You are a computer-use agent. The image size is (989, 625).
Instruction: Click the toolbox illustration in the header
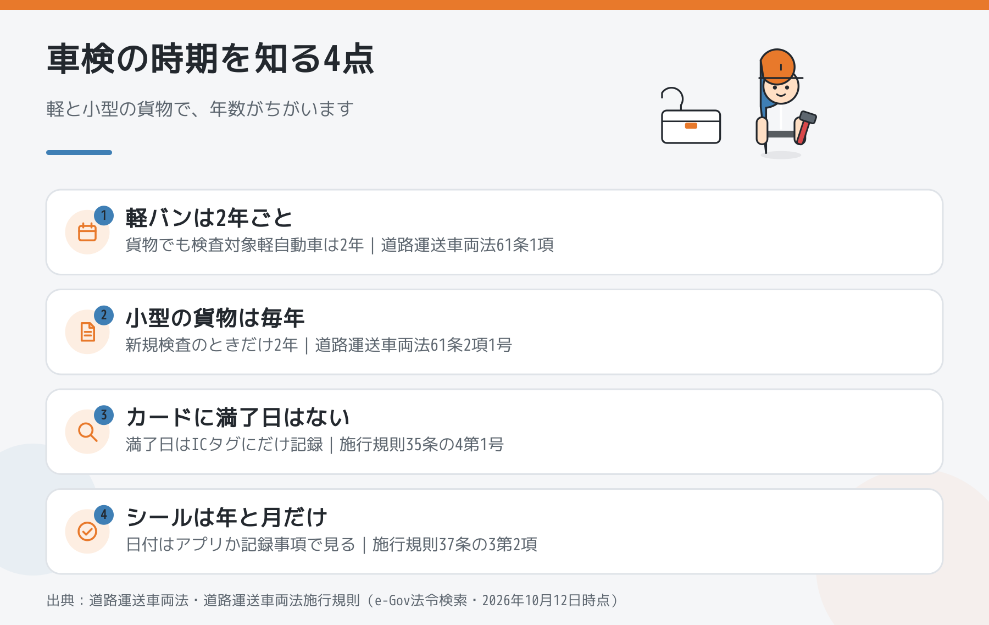pyautogui.click(x=691, y=116)
